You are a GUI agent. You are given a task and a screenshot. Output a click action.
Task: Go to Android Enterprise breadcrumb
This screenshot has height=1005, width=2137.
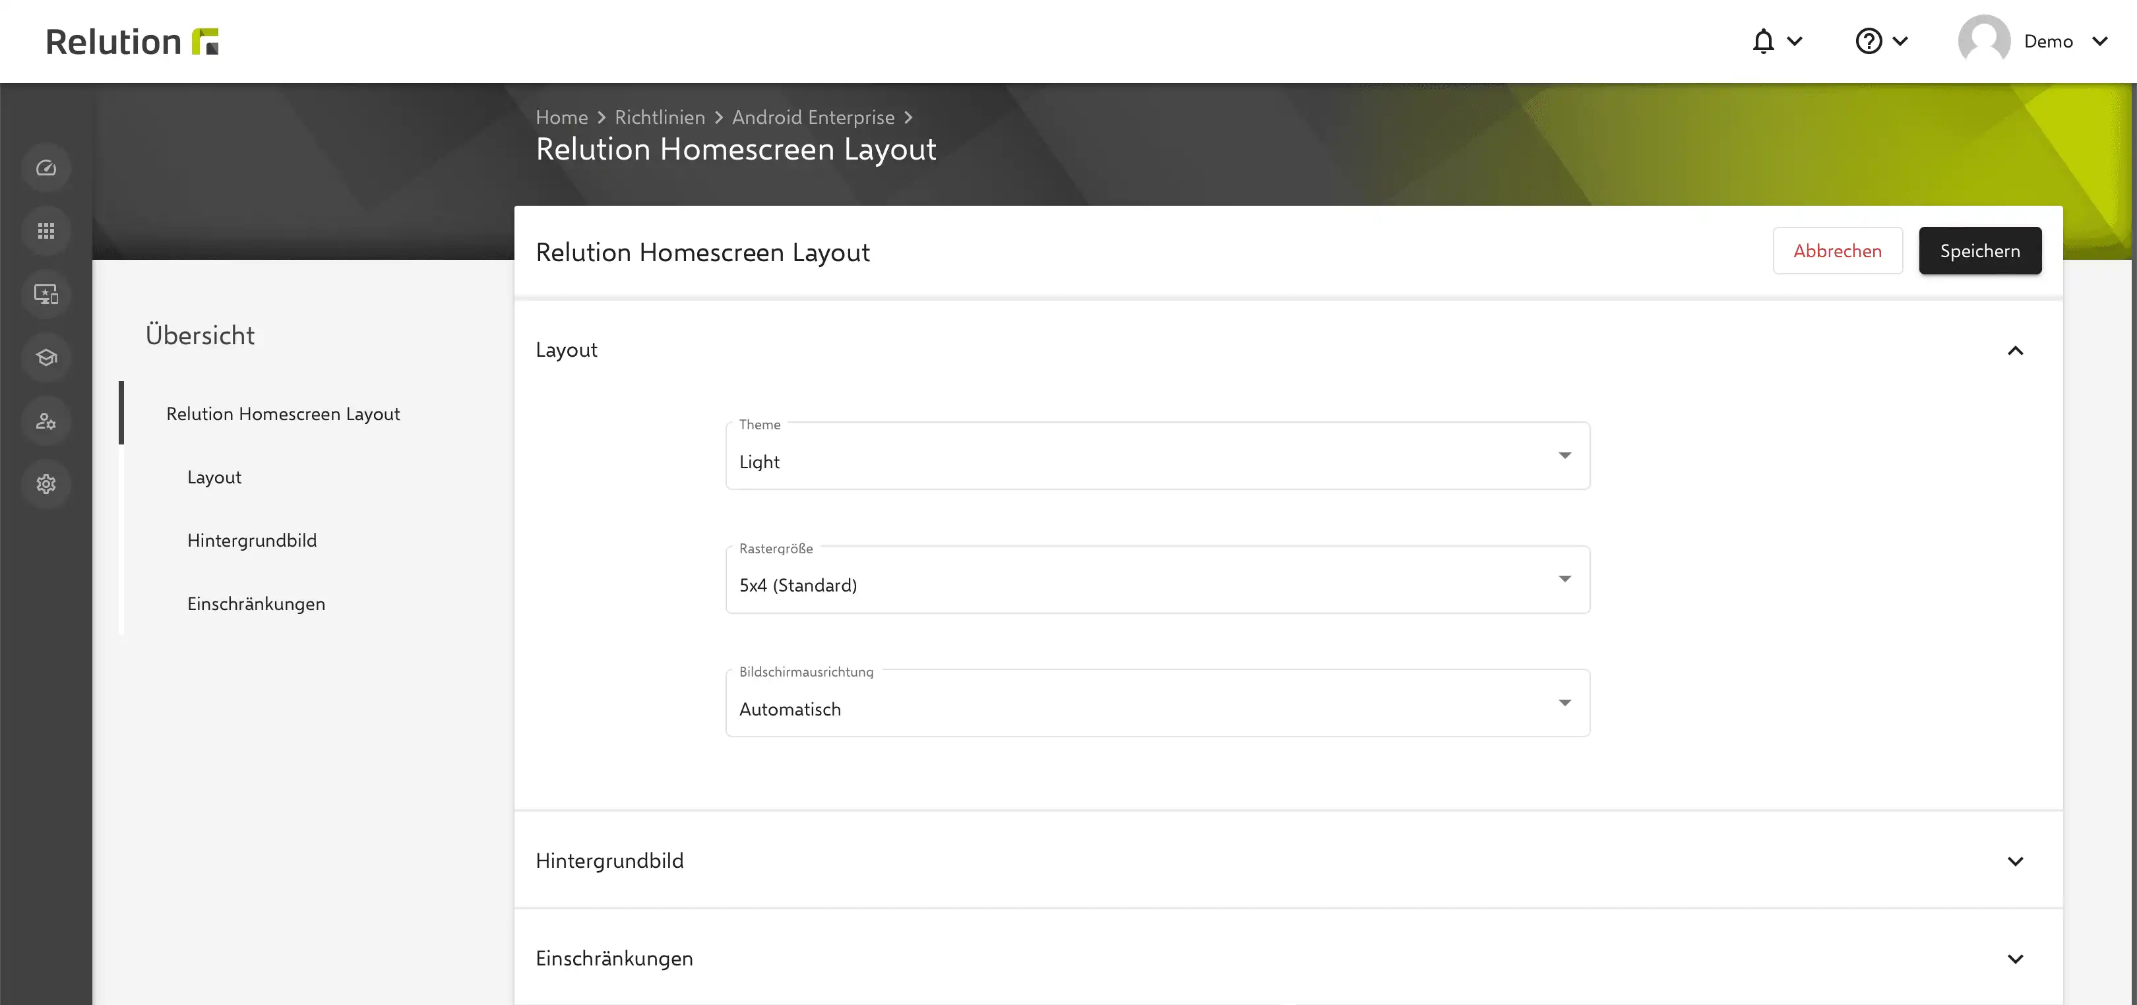point(813,118)
